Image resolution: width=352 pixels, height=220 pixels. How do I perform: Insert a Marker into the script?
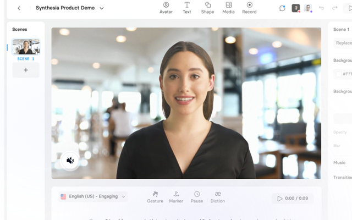pos(176,197)
